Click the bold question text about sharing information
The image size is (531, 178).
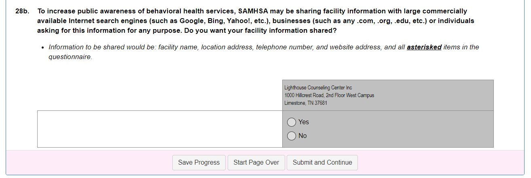pyautogui.click(x=251, y=21)
